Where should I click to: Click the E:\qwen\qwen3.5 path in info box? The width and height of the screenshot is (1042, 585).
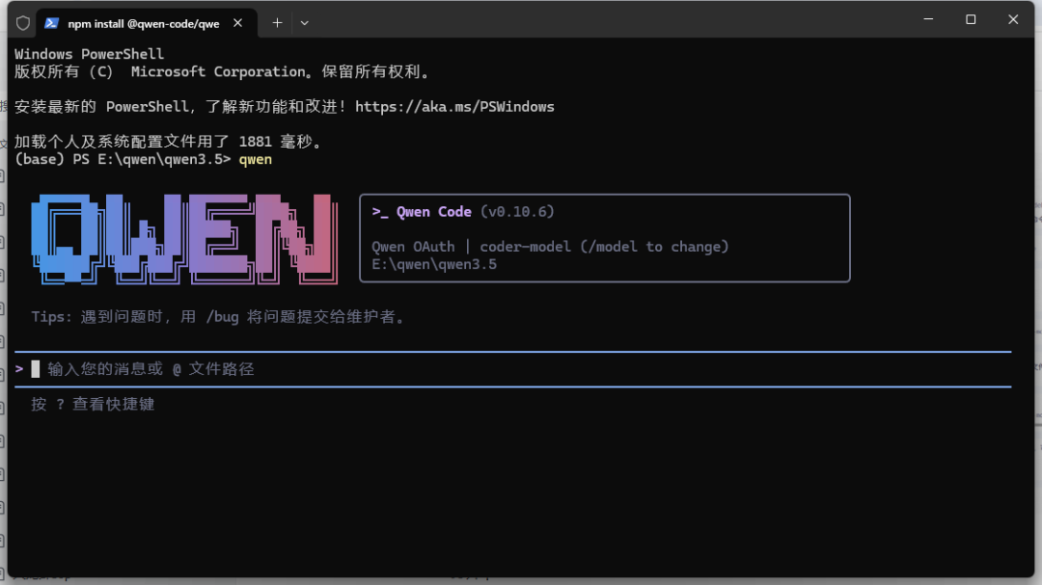click(x=434, y=264)
